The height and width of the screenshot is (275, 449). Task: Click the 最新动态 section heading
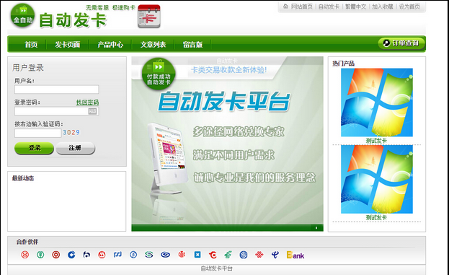[23, 178]
